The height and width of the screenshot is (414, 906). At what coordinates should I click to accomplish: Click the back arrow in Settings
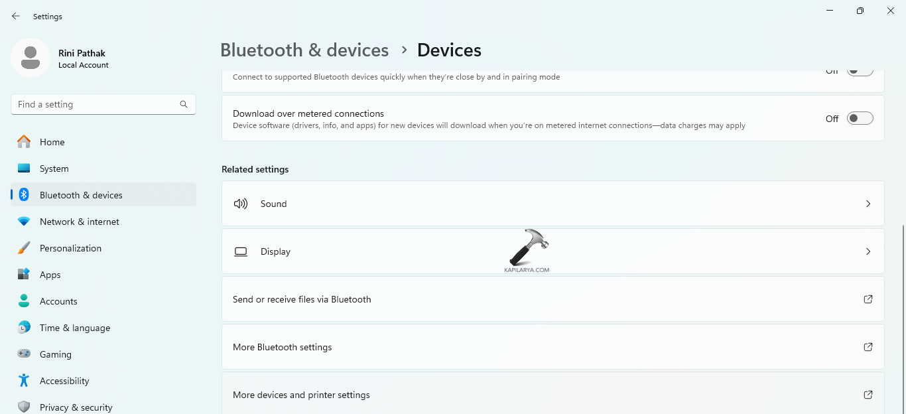point(15,16)
